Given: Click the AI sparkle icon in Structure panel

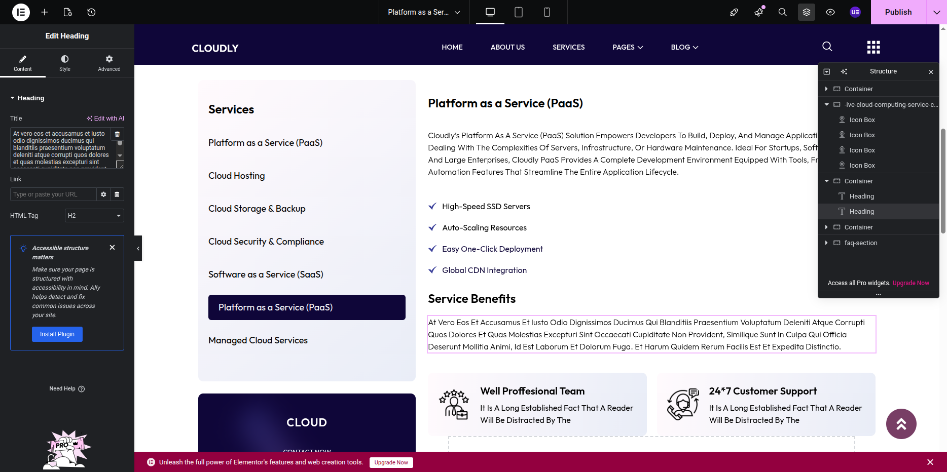Looking at the screenshot, I should click(x=844, y=71).
